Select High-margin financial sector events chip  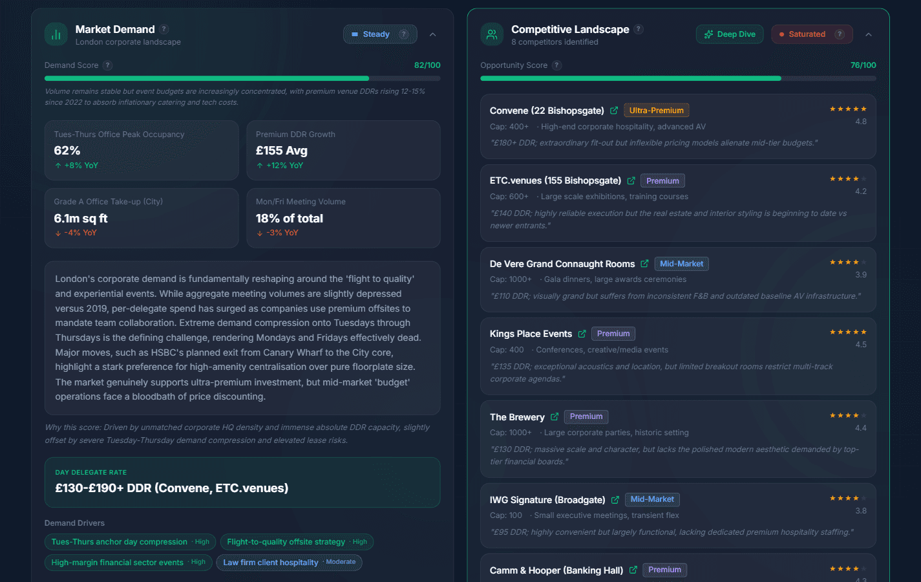coord(129,563)
